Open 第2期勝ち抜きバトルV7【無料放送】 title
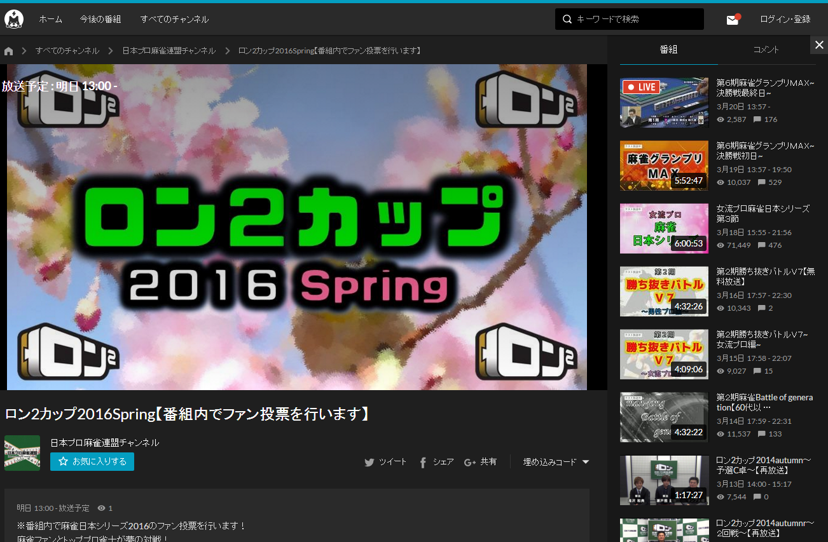The image size is (828, 542). coord(766,276)
